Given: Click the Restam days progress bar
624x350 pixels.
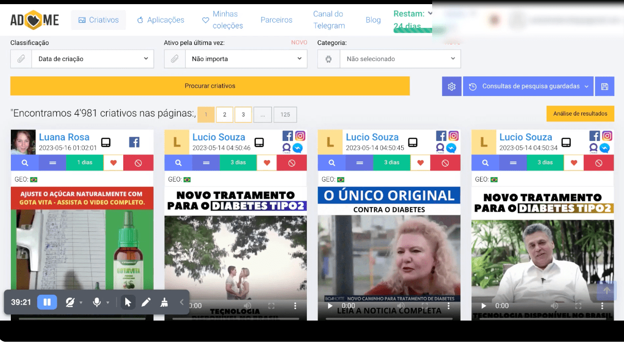Looking at the screenshot, I should coord(413,30).
